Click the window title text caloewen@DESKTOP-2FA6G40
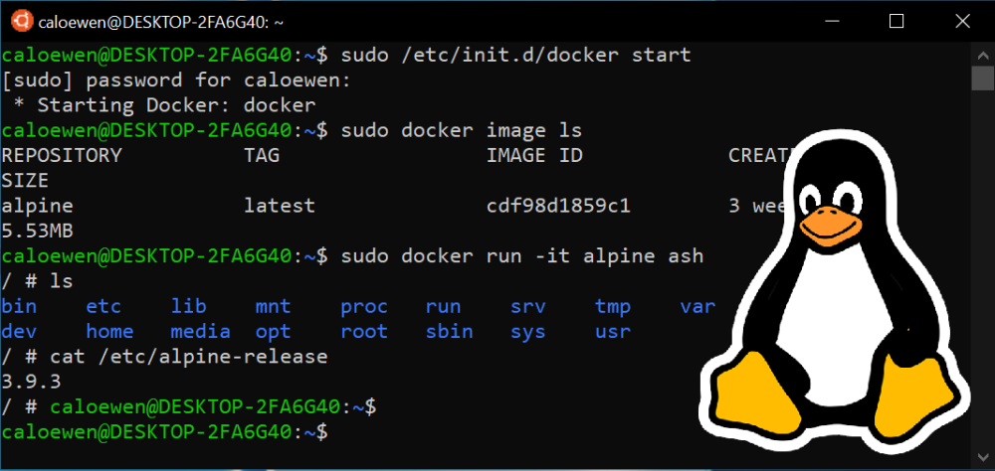 (161, 22)
